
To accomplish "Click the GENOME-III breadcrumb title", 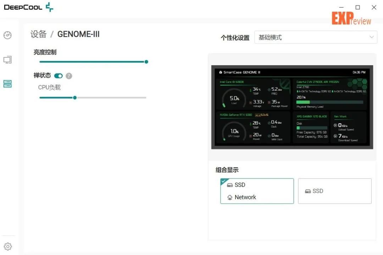I will pyautogui.click(x=78, y=34).
